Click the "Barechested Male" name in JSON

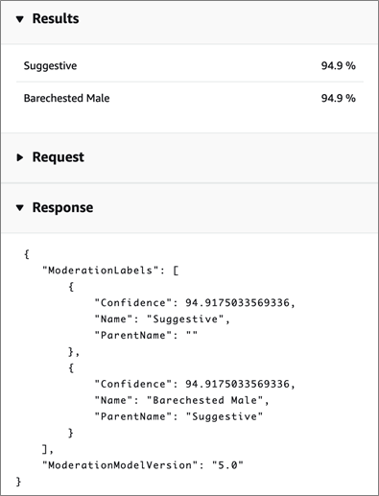pyautogui.click(x=204, y=400)
